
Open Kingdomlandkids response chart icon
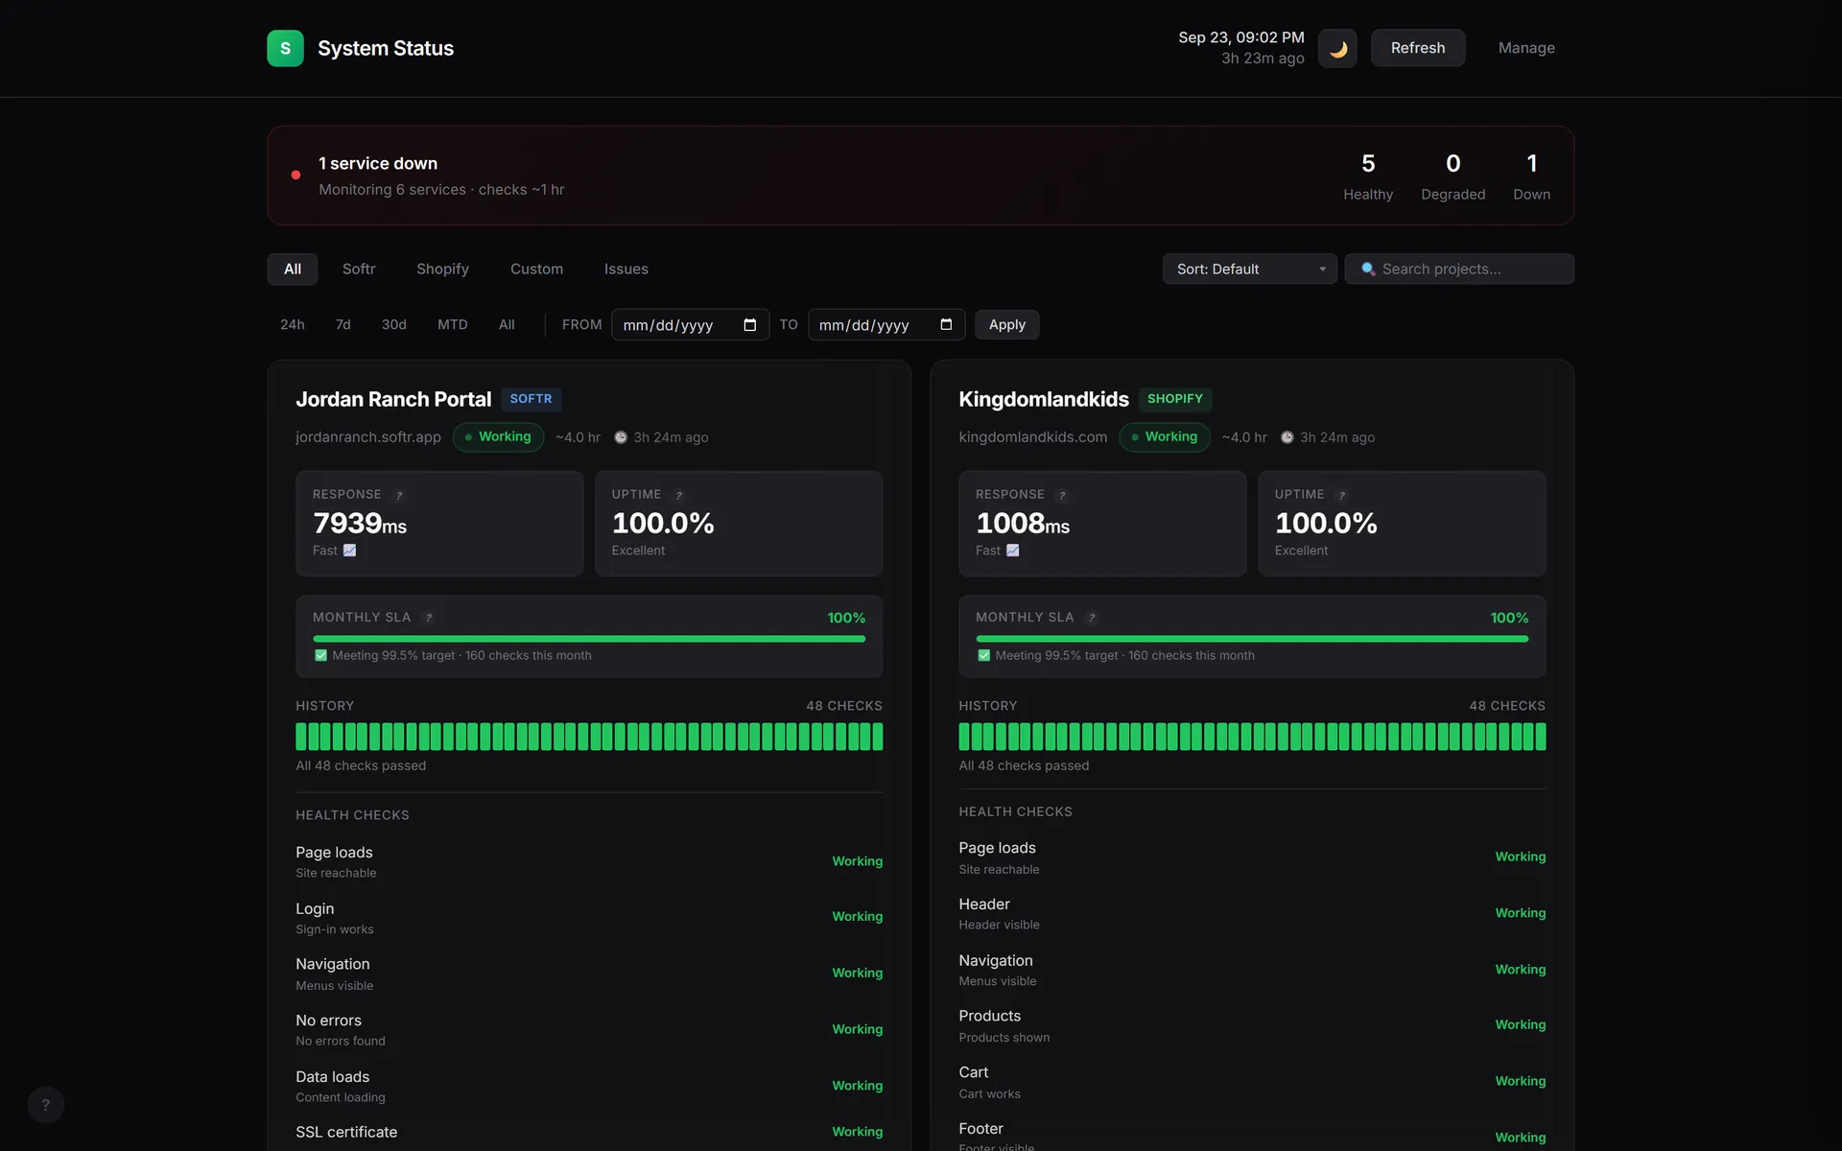click(1012, 551)
